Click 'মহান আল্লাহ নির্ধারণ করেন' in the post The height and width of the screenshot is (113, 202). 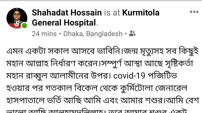click(x=52, y=63)
